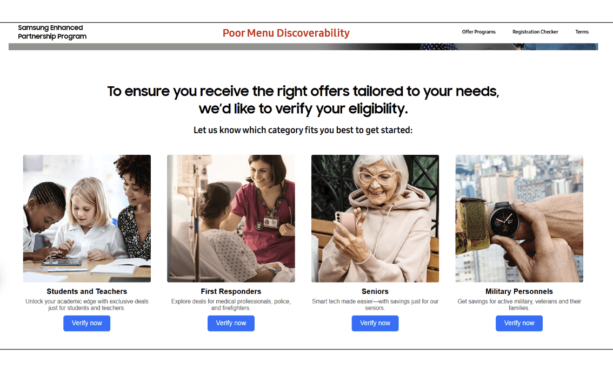Screen dimensions: 613x370
Task: Click the Students and Teachers heading
Action: (87, 291)
